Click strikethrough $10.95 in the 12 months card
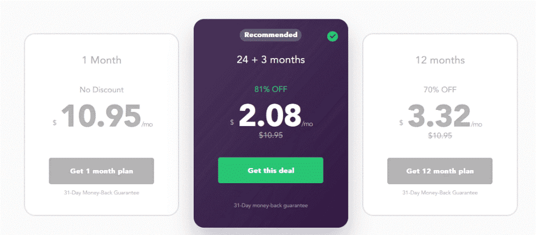This screenshot has height=235, width=536. click(x=440, y=135)
